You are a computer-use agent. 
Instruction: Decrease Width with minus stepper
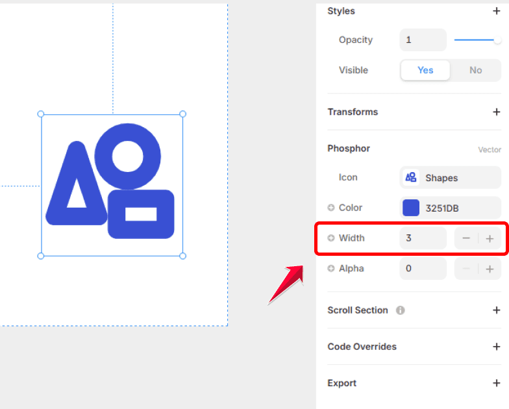pos(466,239)
